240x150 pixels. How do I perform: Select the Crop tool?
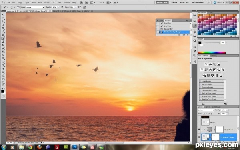click(x=3, y=28)
